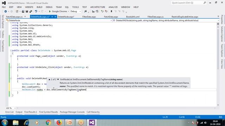Click the Find in Files toolbar icon
Image resolution: width=225 pixels, height=126 pixels.
(85, 12)
